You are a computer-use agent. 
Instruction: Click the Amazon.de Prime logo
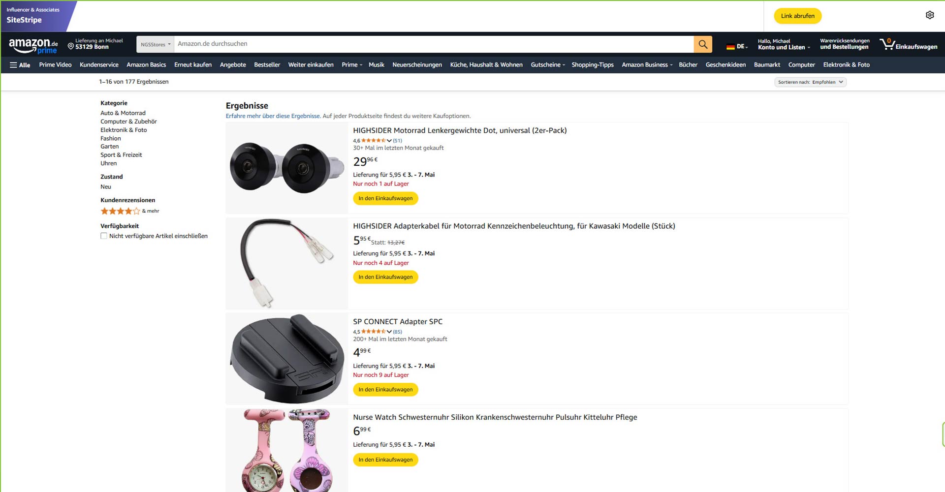[x=33, y=46]
